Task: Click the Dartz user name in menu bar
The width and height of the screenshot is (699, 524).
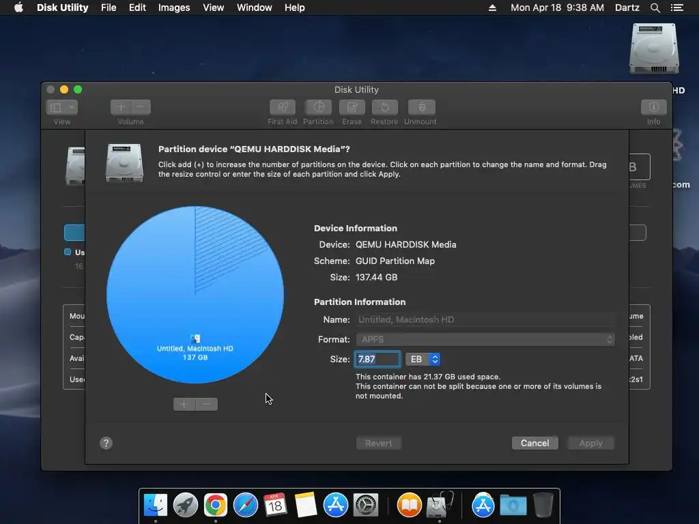Action: [x=627, y=8]
